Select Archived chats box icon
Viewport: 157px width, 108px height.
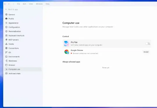pyautogui.click(x=6, y=73)
